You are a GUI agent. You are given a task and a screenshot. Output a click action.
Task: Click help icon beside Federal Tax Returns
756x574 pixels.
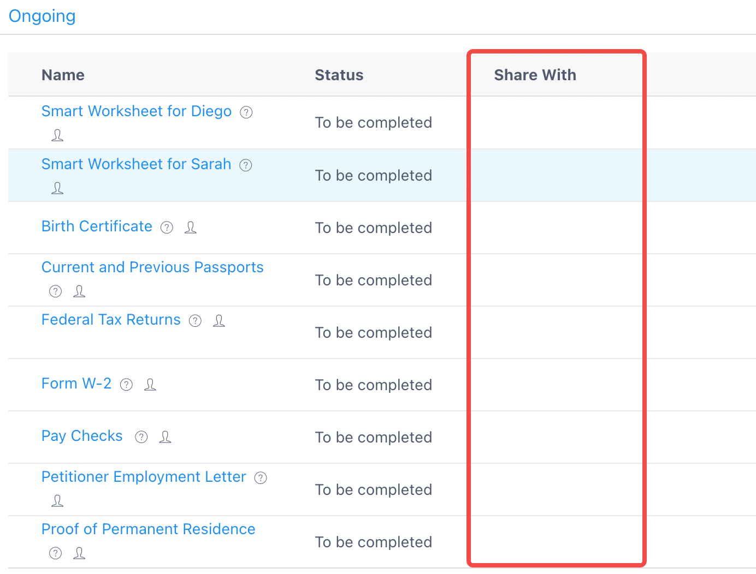click(x=195, y=321)
